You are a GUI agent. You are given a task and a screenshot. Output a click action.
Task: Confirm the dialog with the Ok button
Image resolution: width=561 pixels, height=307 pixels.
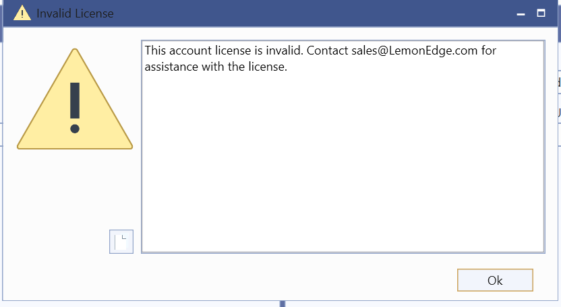[x=495, y=280]
